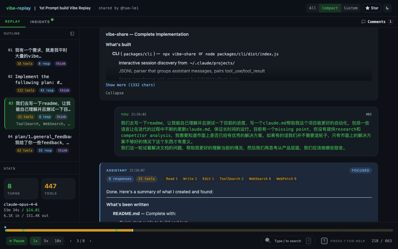The image size is (398, 249).
Task: Select the Compact view toggle
Action: [330, 8]
